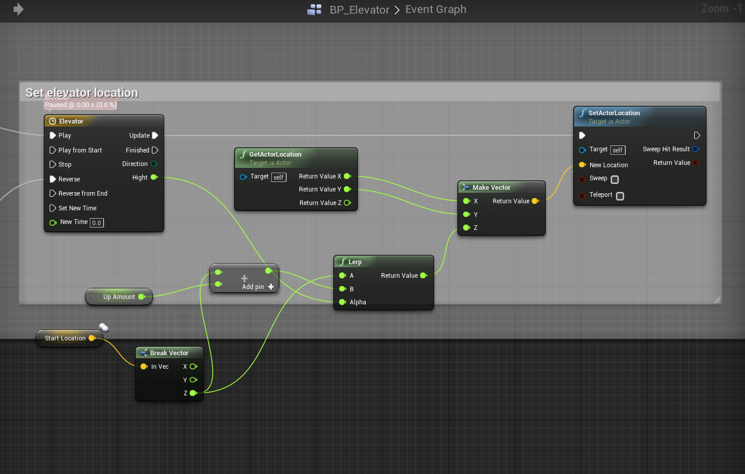Click the Break Vector Z output pin
The height and width of the screenshot is (474, 745).
point(193,392)
